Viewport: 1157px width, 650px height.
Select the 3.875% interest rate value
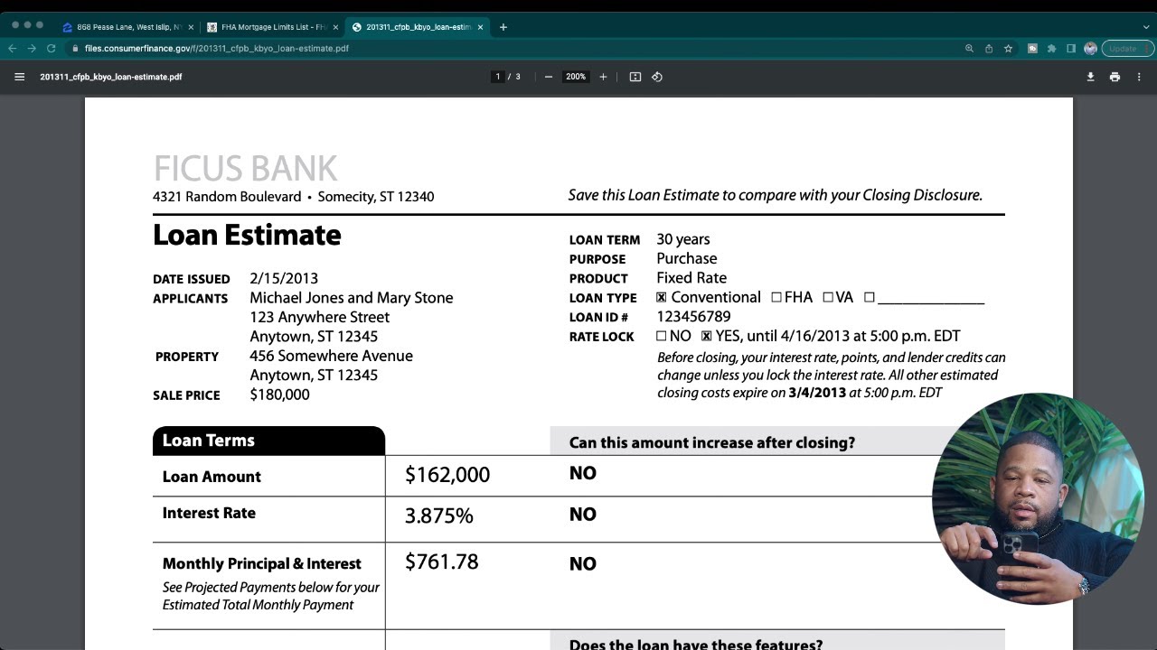[x=438, y=515]
